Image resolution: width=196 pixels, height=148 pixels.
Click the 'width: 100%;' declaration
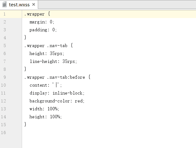pyautogui.click(x=44, y=109)
